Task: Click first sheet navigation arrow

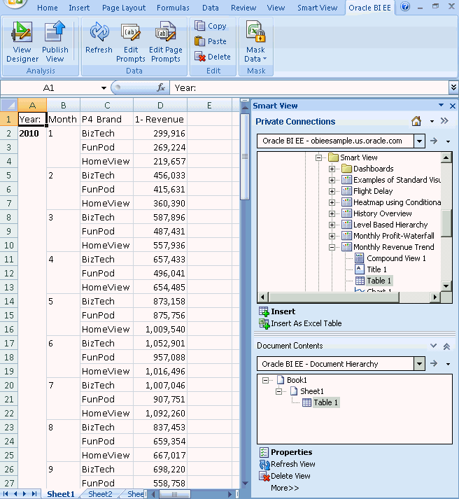Action: coord(6,494)
